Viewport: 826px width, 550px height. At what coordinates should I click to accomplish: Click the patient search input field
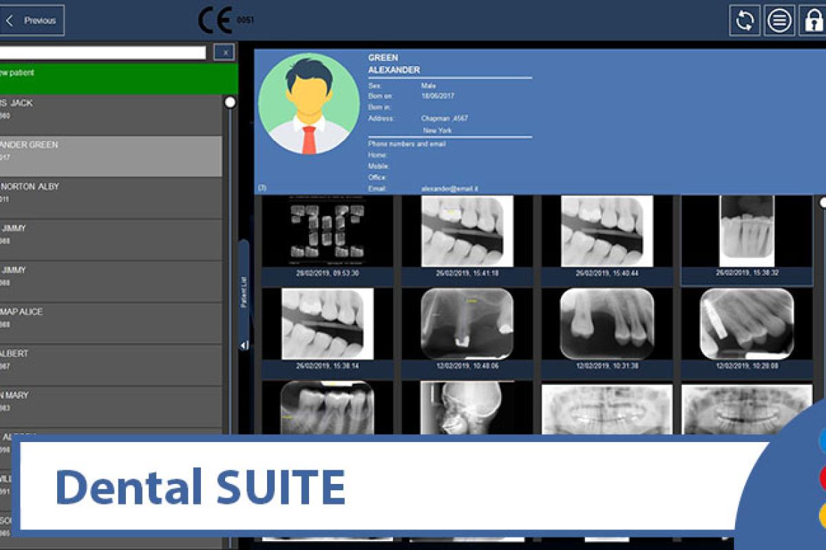(x=103, y=52)
